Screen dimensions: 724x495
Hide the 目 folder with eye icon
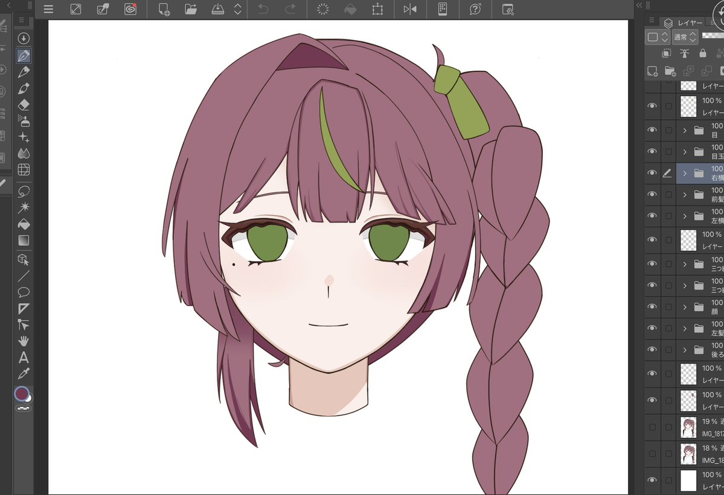pos(652,130)
